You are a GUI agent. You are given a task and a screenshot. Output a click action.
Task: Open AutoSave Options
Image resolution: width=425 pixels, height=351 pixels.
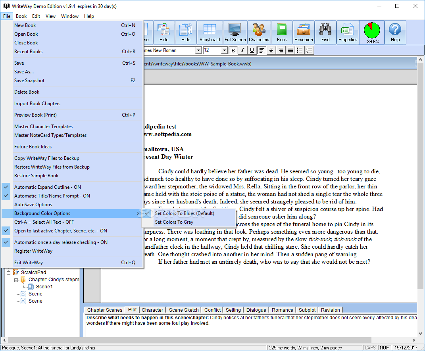(x=72, y=205)
